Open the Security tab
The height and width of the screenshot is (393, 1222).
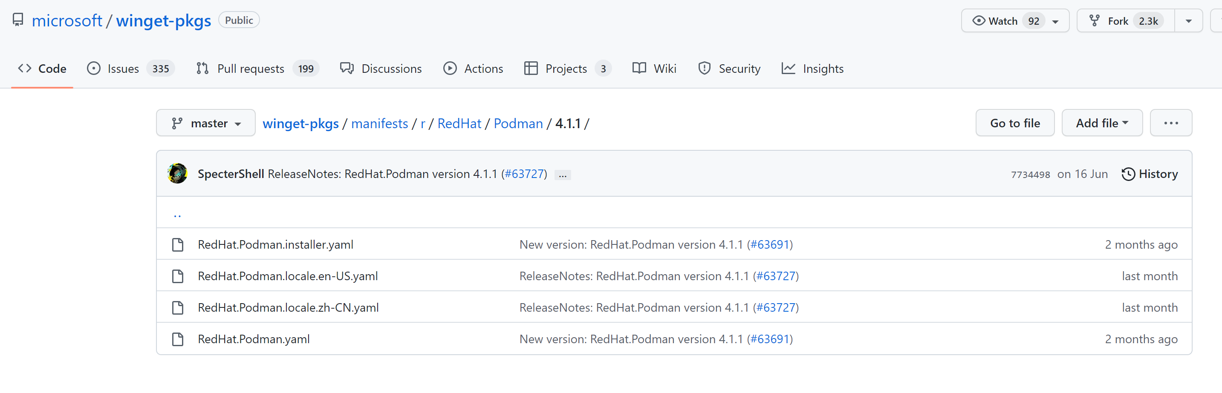pos(729,69)
